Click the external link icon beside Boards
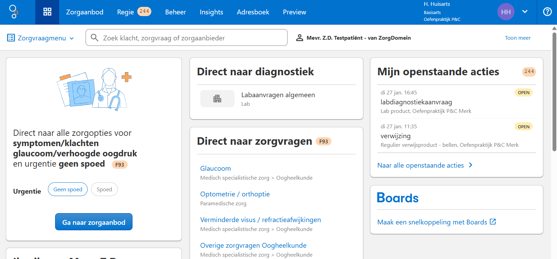The width and height of the screenshot is (557, 259). pyautogui.click(x=493, y=222)
